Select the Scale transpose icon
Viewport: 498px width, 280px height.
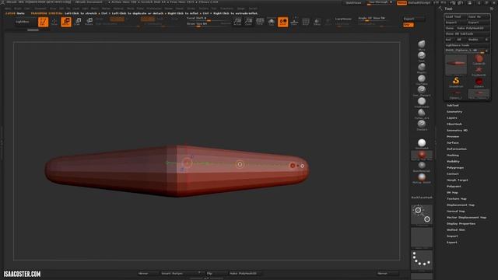78,22
